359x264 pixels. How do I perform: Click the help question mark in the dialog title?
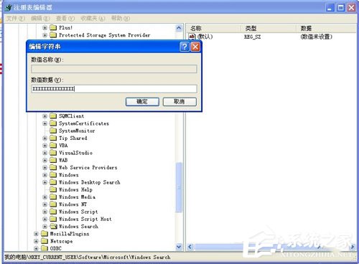[185, 47]
